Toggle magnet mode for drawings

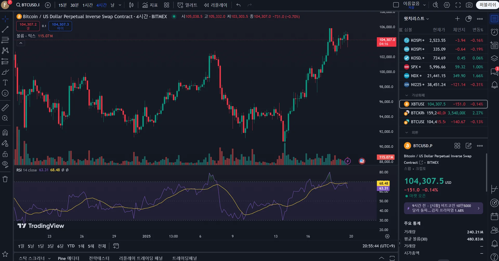(5, 133)
